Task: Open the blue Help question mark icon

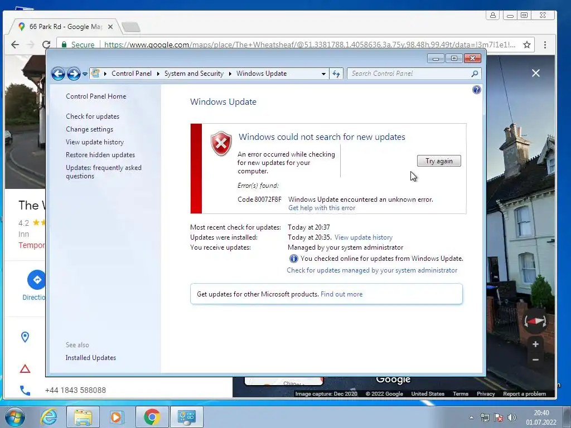Action: pos(476,90)
